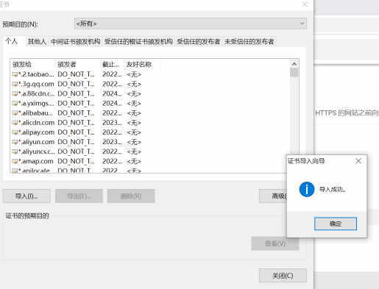Select the *.amap.com certificate name
This screenshot has width=379, height=289.
click(x=36, y=161)
